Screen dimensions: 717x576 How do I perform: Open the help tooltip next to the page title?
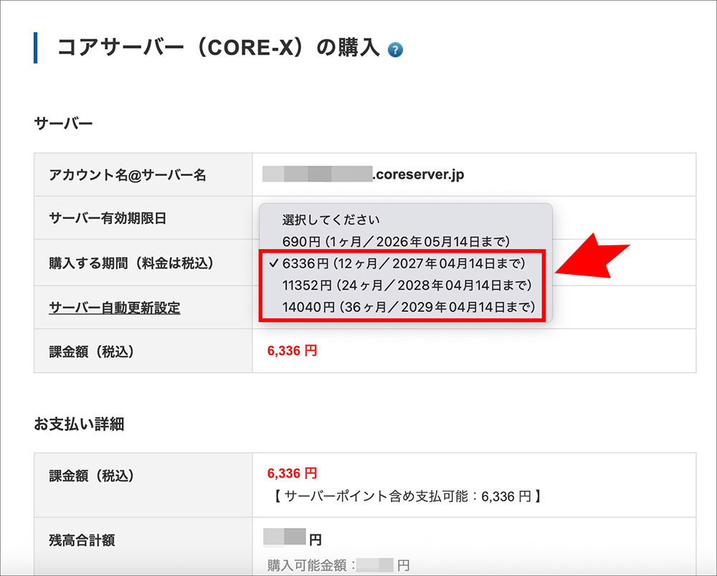point(395,49)
